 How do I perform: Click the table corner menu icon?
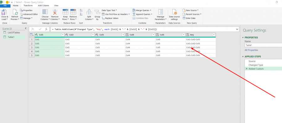(x=31, y=35)
